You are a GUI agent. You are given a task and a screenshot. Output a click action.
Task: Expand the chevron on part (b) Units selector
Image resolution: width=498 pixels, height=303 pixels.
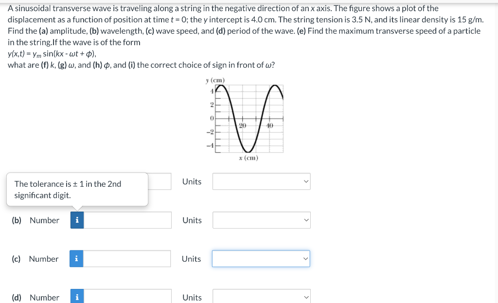coord(306,220)
